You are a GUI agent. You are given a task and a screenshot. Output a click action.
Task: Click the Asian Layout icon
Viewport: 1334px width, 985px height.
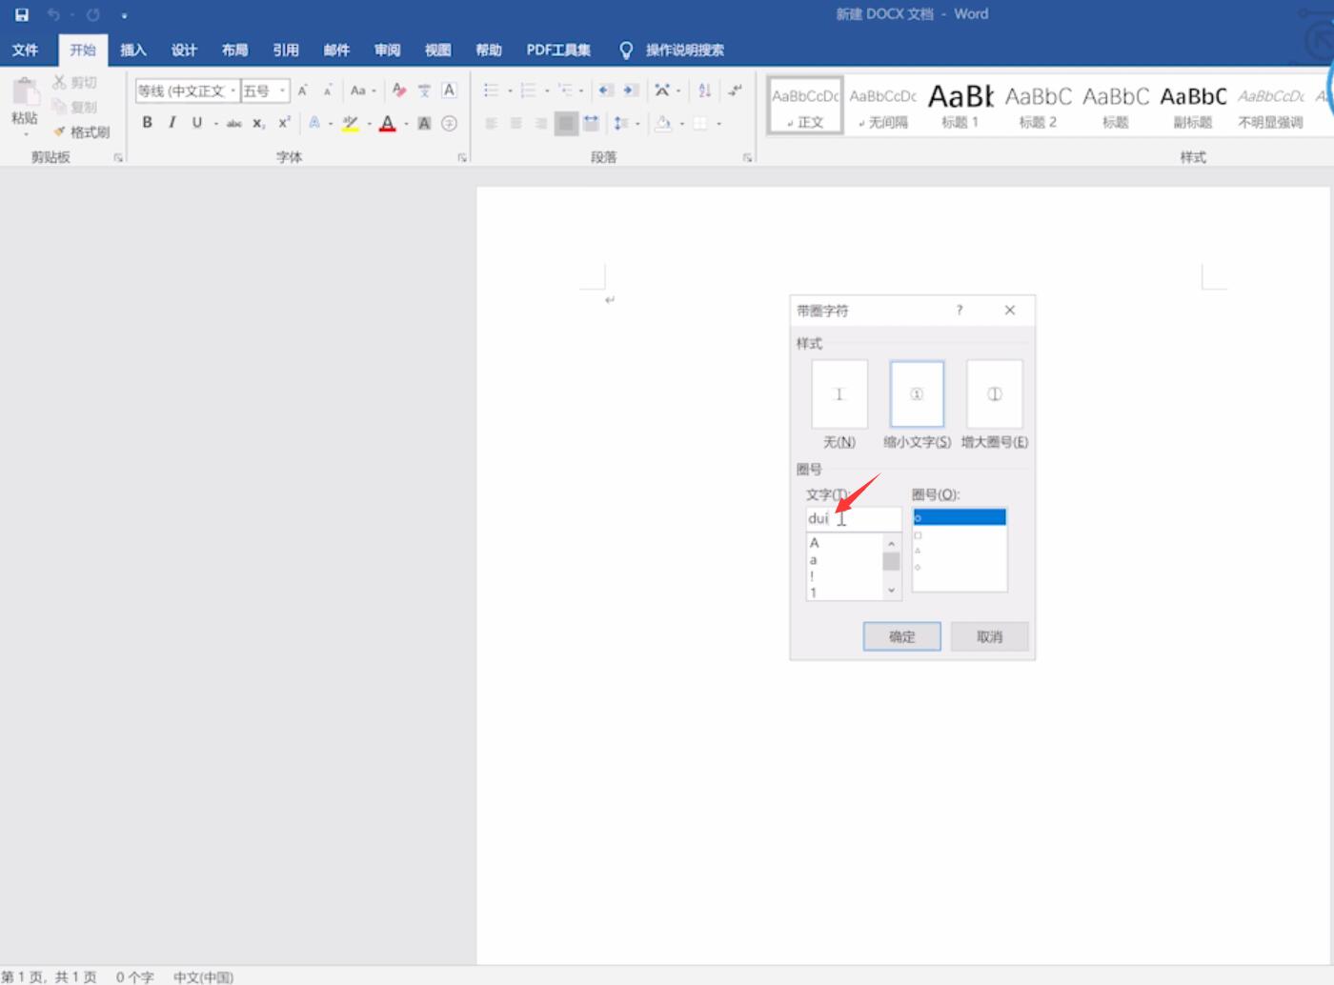click(x=662, y=90)
